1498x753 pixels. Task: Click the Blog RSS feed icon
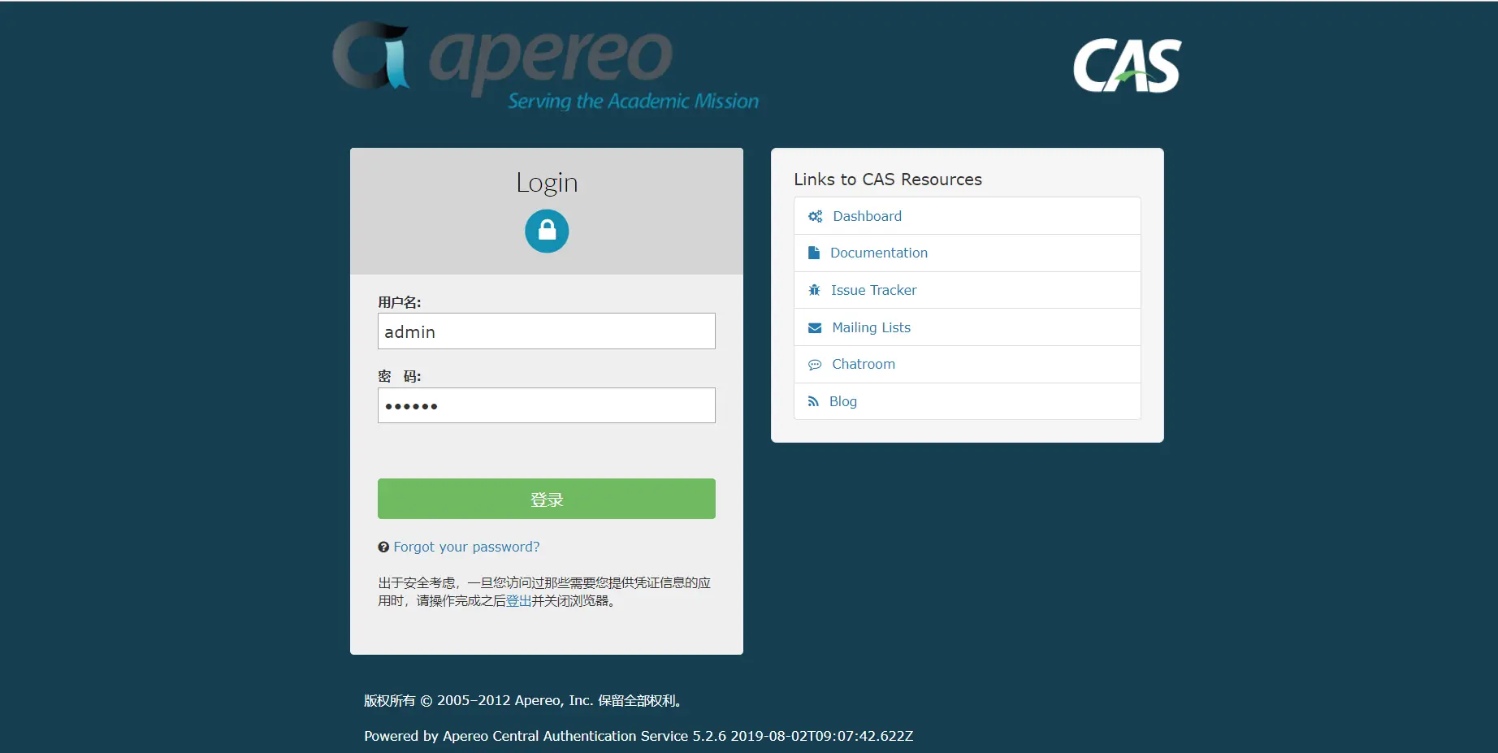click(813, 401)
